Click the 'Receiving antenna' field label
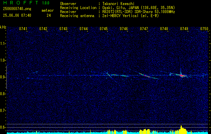Viewport: 211px width, 134px height. point(77,16)
